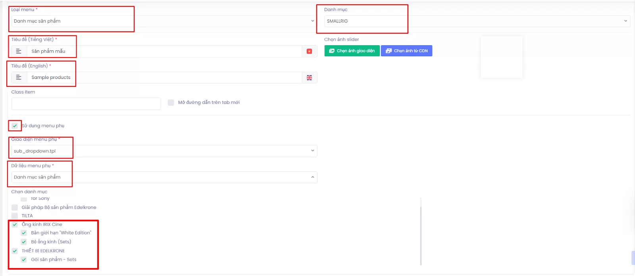Viewport: 635px width, 276px height.
Task: Select THIẾT BỊ EDELKRONE tree item
Action: (x=43, y=251)
